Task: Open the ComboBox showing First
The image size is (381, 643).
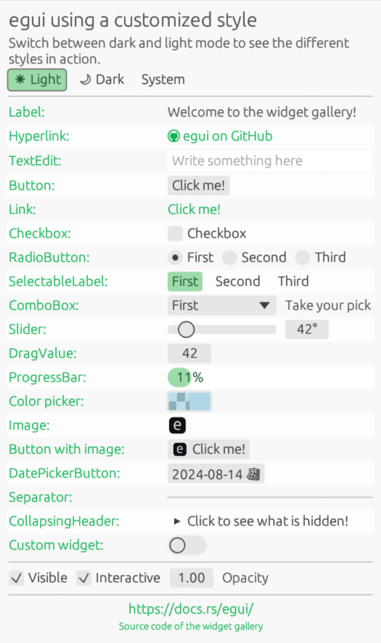Action: pyautogui.click(x=222, y=306)
